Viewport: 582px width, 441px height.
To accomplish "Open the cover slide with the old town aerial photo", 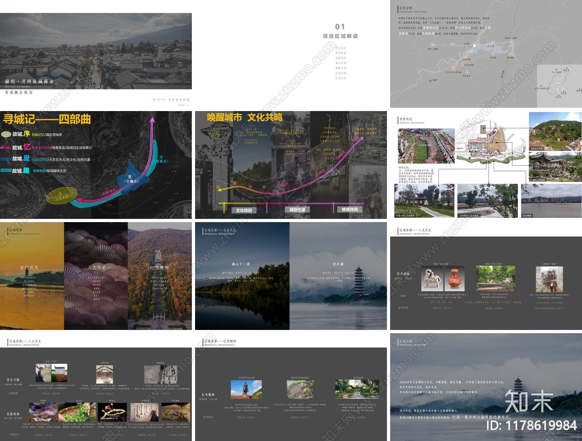I will 96,51.
